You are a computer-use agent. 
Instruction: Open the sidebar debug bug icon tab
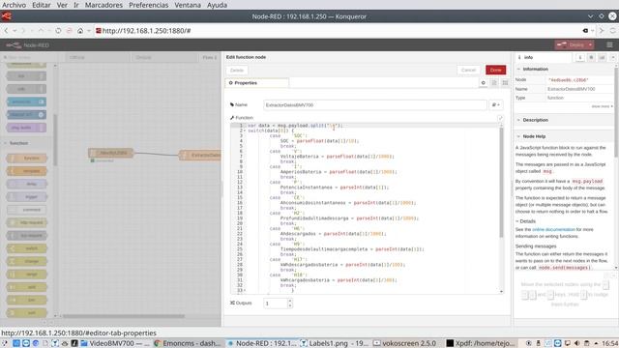tap(591, 58)
